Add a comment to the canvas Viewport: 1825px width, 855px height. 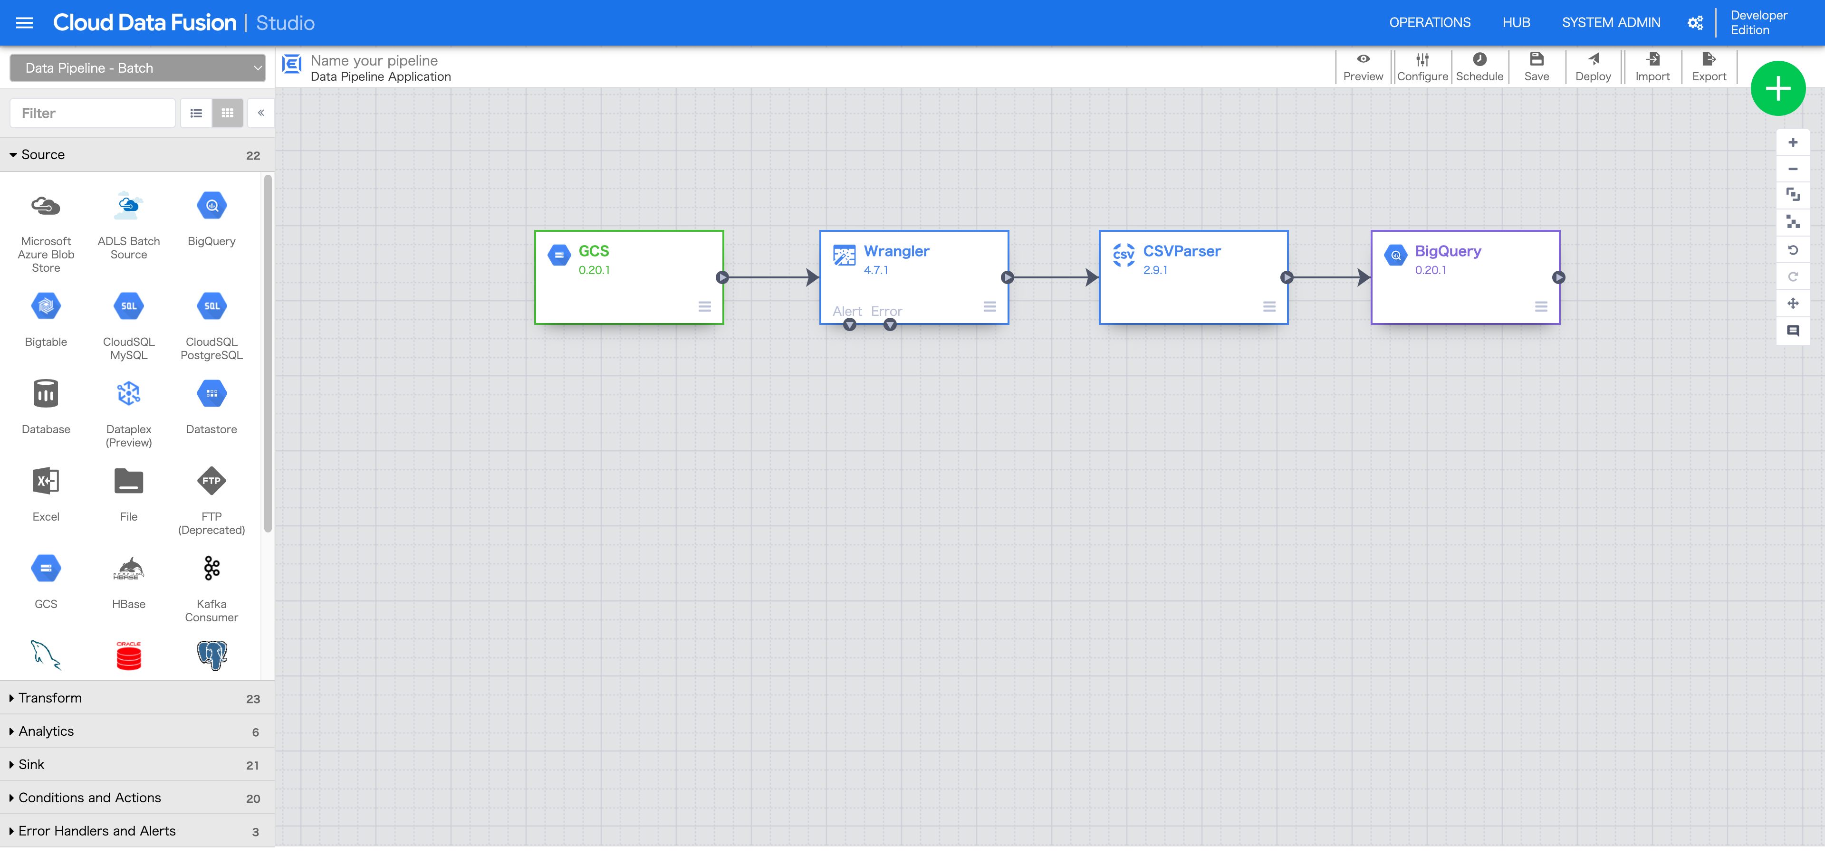[1793, 331]
